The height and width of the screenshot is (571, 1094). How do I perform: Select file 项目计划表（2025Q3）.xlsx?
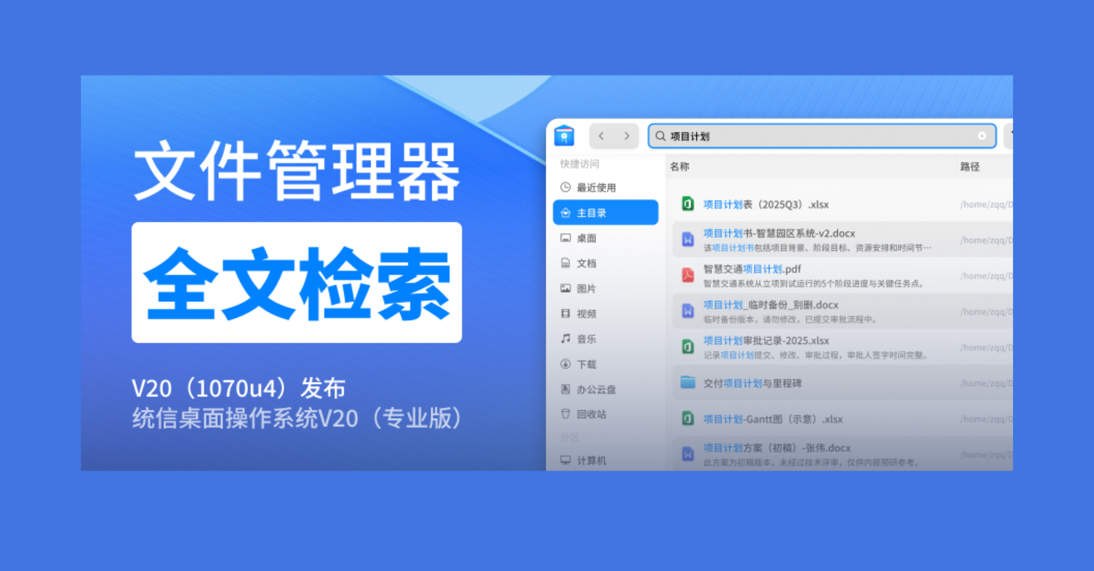coord(843,204)
